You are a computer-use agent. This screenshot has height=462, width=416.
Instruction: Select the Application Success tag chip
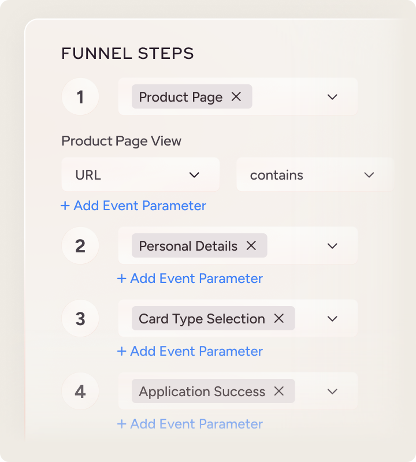point(202,392)
